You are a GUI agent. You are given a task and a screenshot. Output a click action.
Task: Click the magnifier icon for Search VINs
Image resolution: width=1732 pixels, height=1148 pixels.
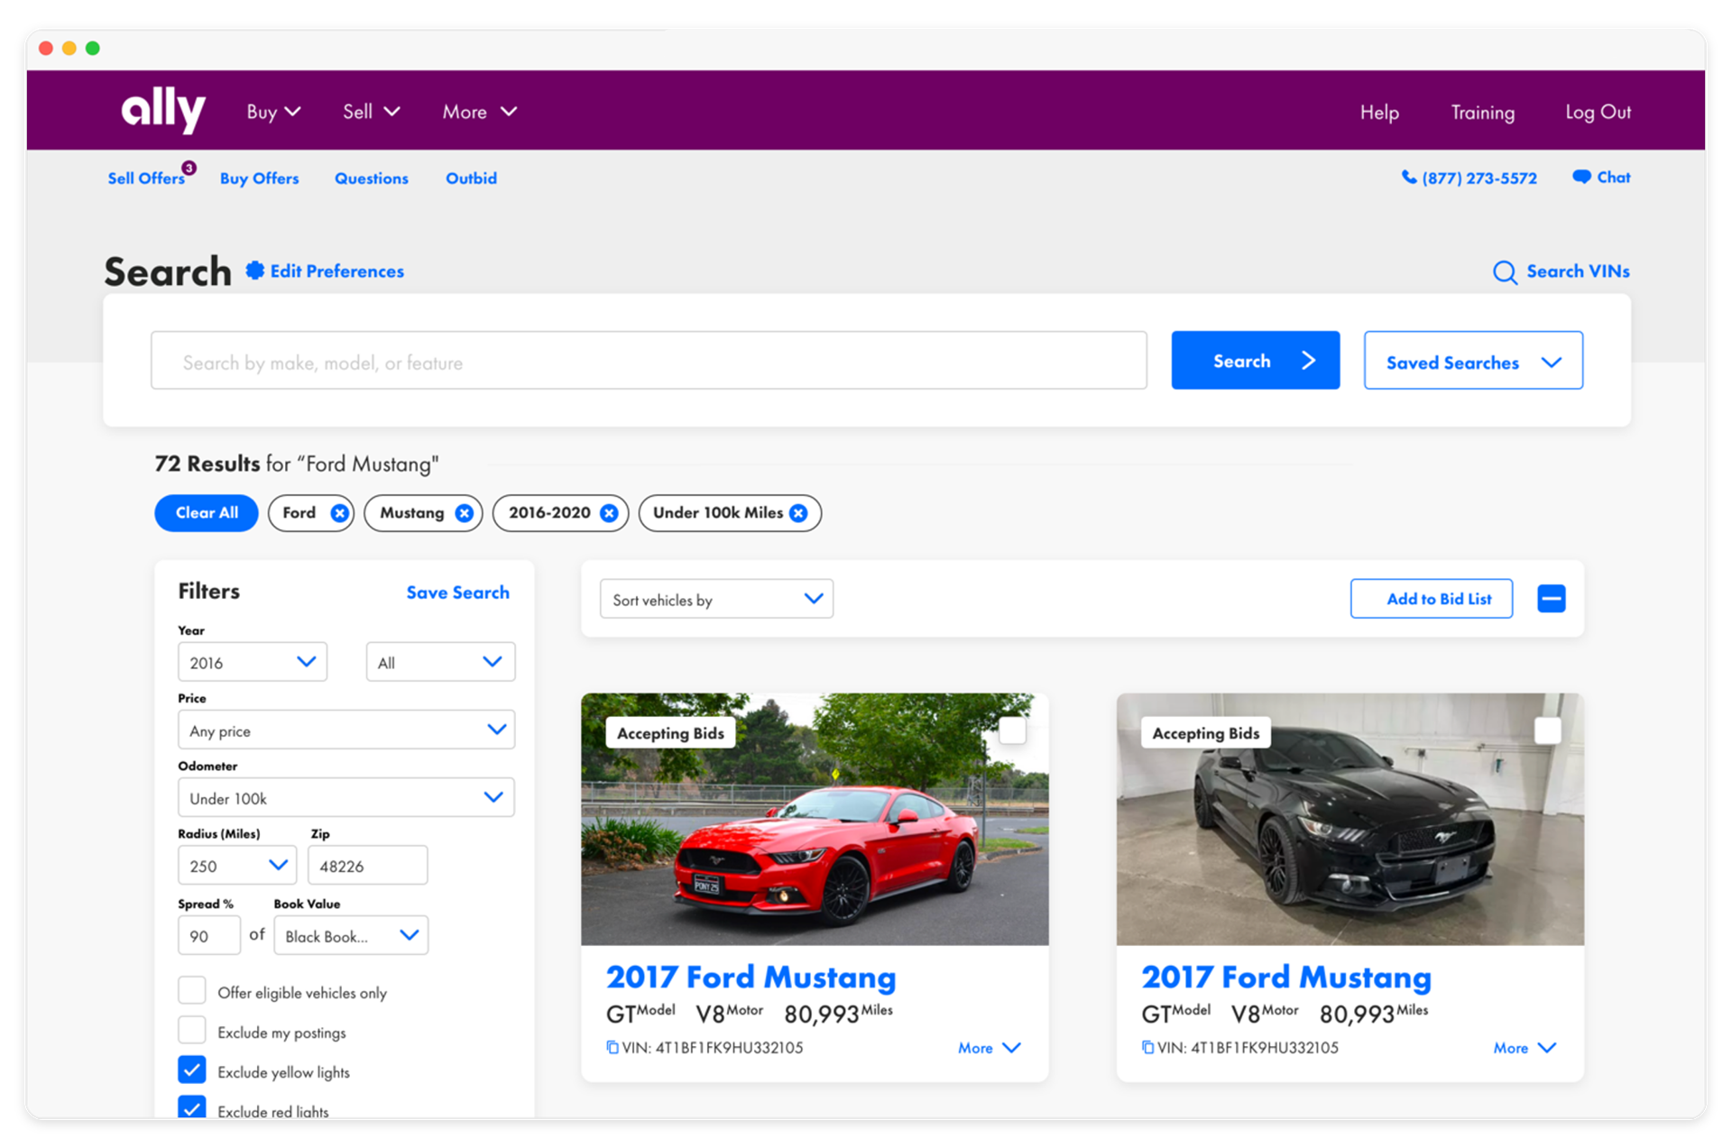(x=1504, y=272)
